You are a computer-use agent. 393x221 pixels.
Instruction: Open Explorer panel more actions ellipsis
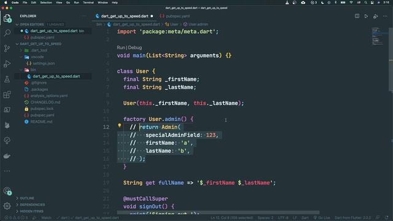pyautogui.click(x=84, y=16)
